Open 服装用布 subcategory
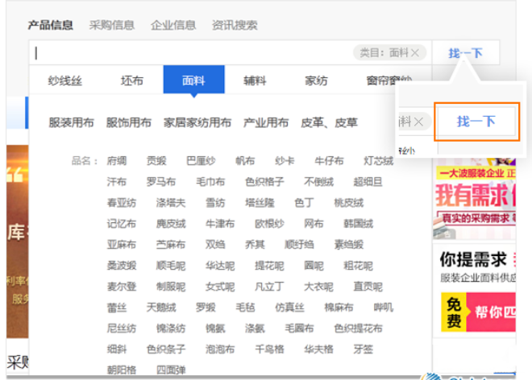 pos(71,122)
